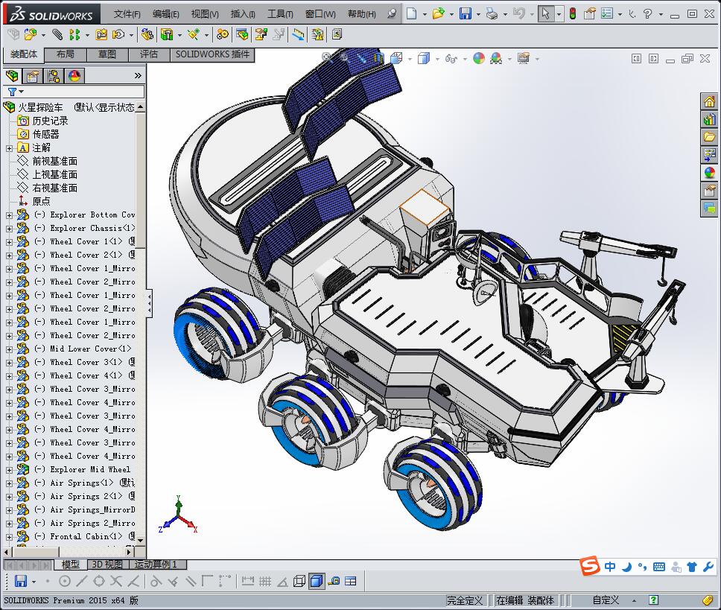Click the New document icon
This screenshot has width=721, height=610.
[412, 14]
